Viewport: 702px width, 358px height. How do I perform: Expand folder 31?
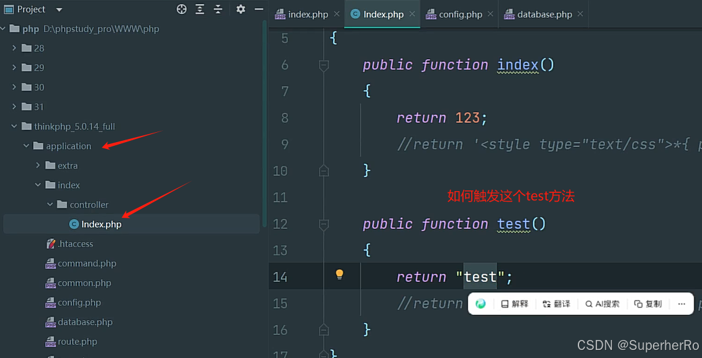pos(14,107)
